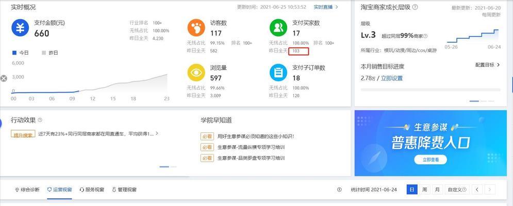The width and height of the screenshot is (513, 206).
Task: Open article 用好生意参谋必须知道的这些小知识
Action: tap(256, 136)
